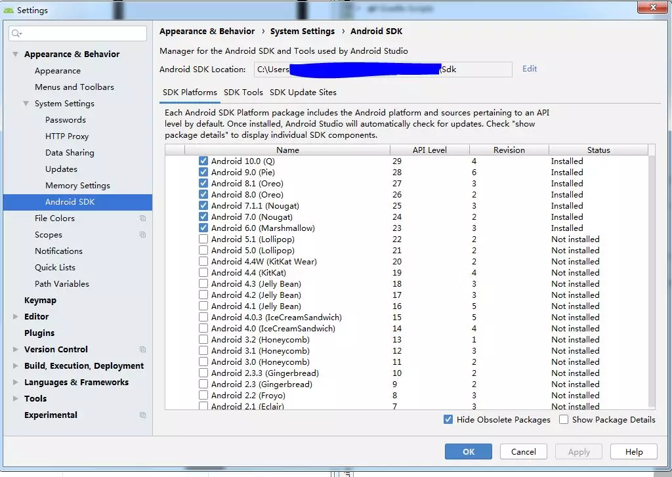Screen dimensions: 672x477
Task: Switch to the SDK Tools tab
Action: pos(243,93)
